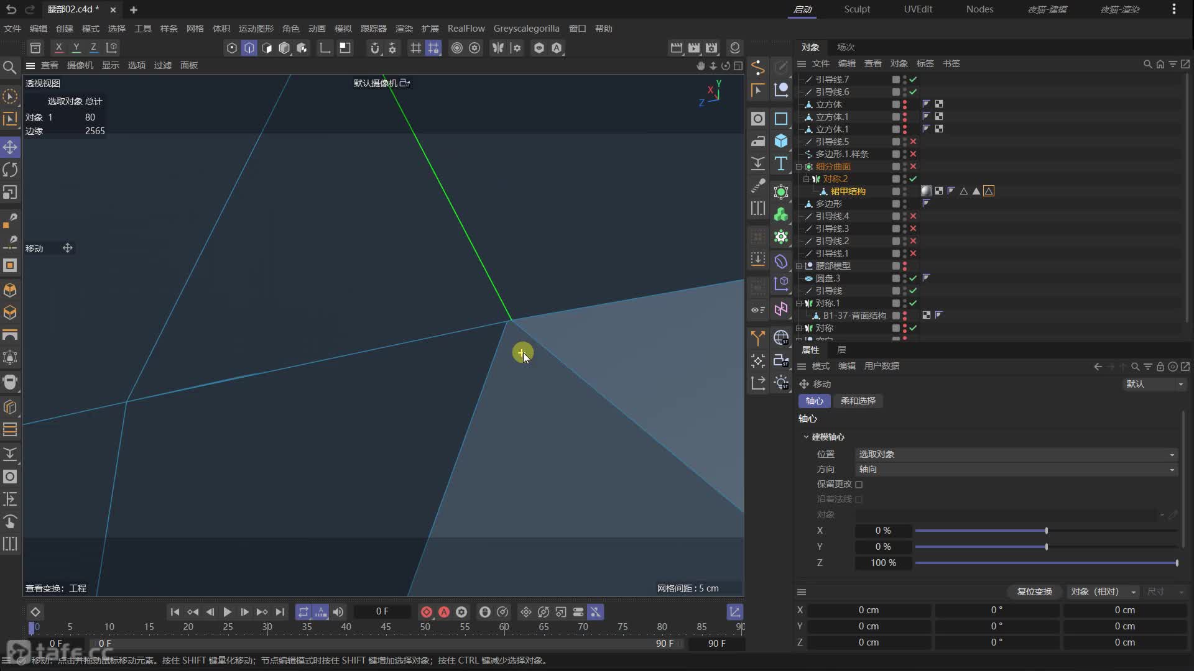Click attributes panel back arrow
Screen dimensions: 1194x671
pos(1098,367)
